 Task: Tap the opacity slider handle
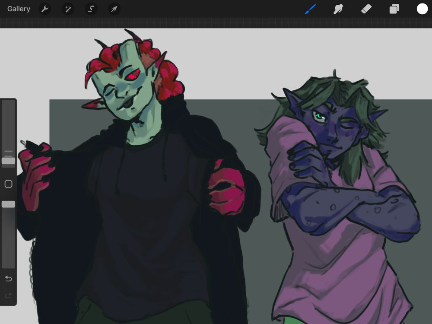tap(8, 204)
